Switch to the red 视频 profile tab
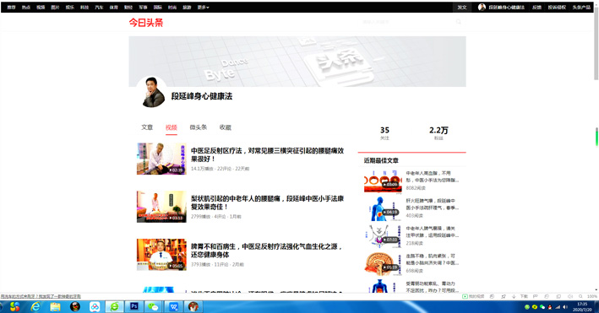Image resolution: width=599 pixels, height=313 pixels. (x=172, y=127)
